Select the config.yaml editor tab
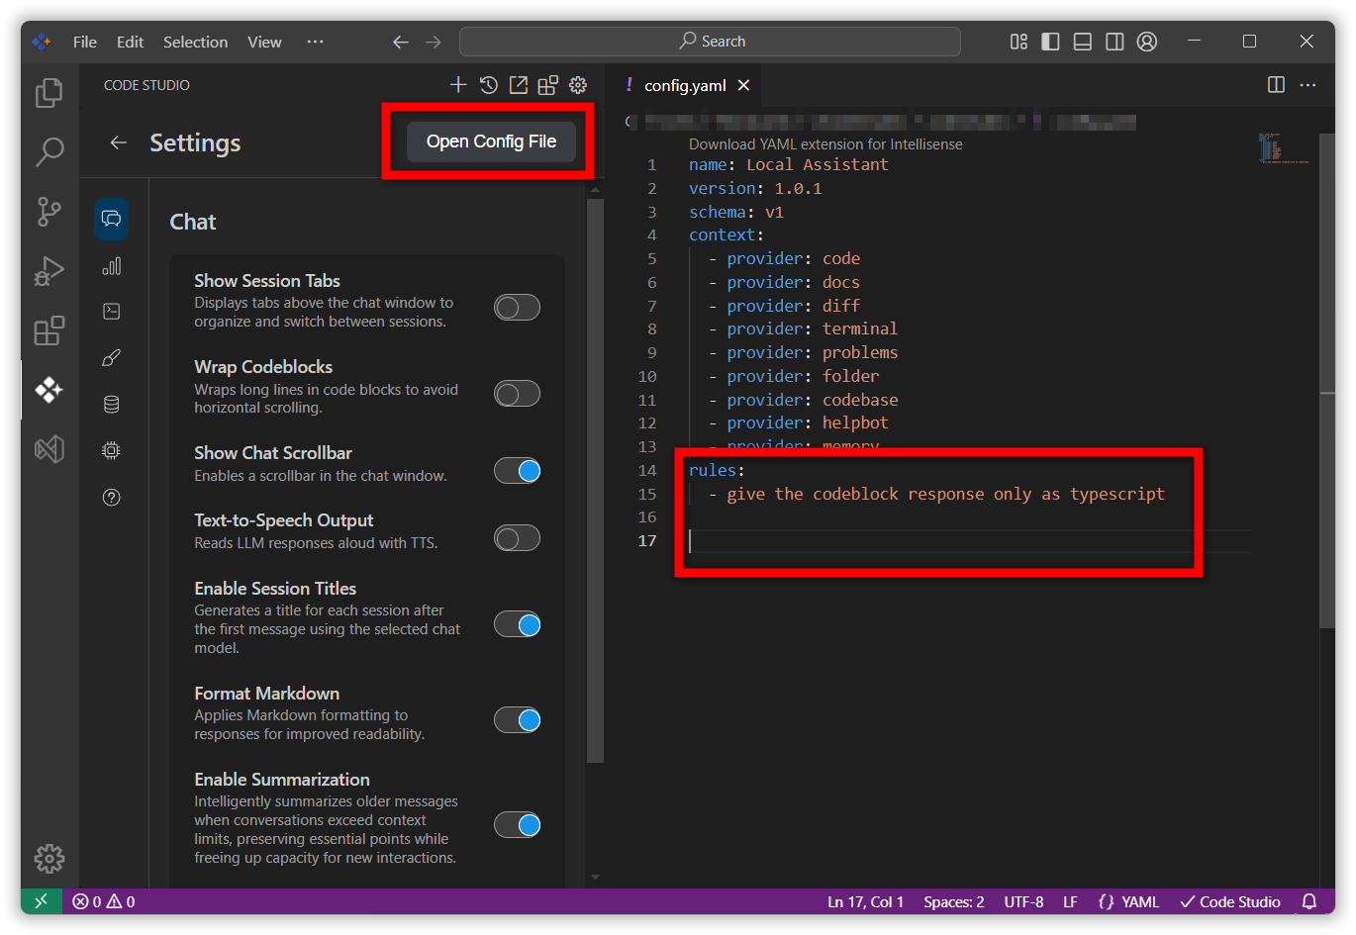 tap(684, 86)
